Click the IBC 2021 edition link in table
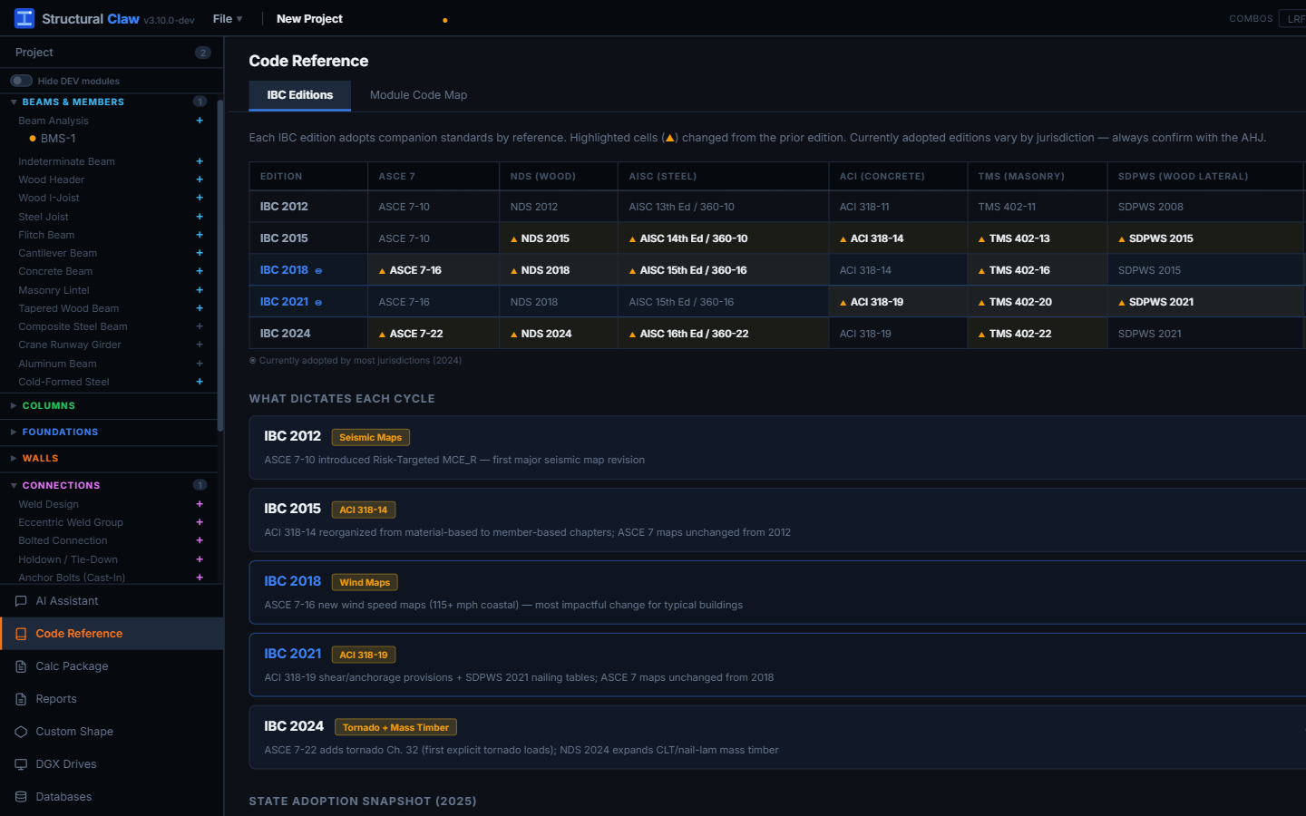Screen dimensions: 1306x816 (284, 302)
